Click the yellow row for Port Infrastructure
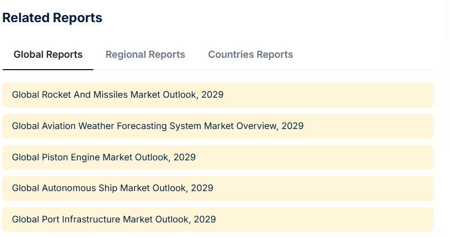This screenshot has width=449, height=237. [324, 220]
